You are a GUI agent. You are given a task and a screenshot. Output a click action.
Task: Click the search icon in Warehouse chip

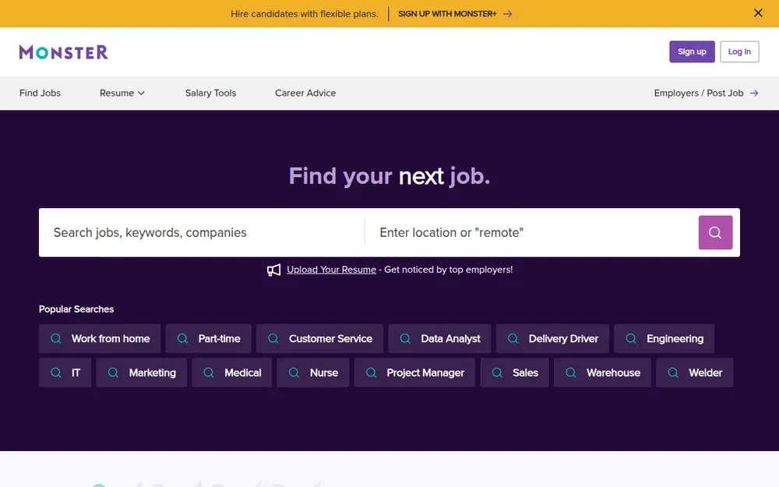coord(571,372)
